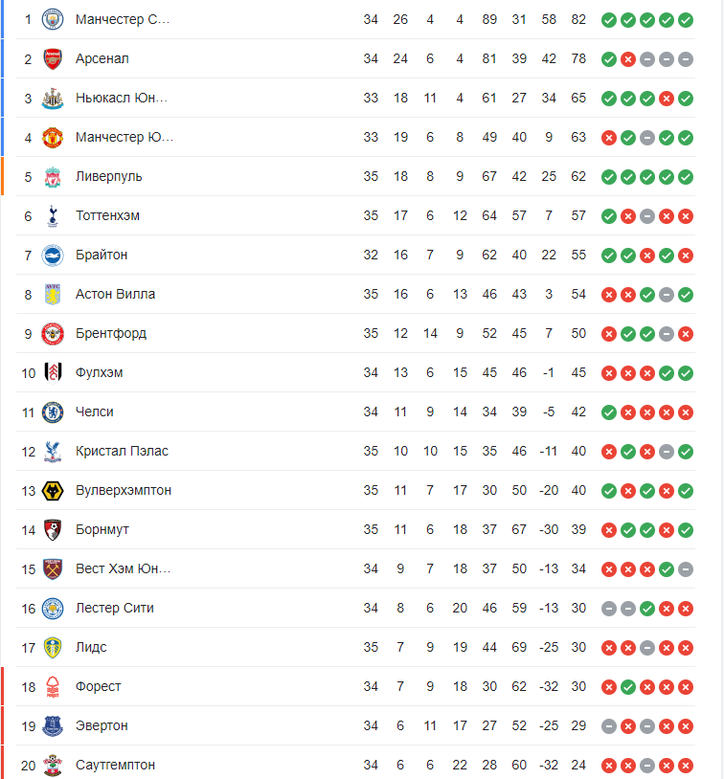The height and width of the screenshot is (779, 724).
Task: Click the Лидс team name
Action: pyautogui.click(x=91, y=647)
